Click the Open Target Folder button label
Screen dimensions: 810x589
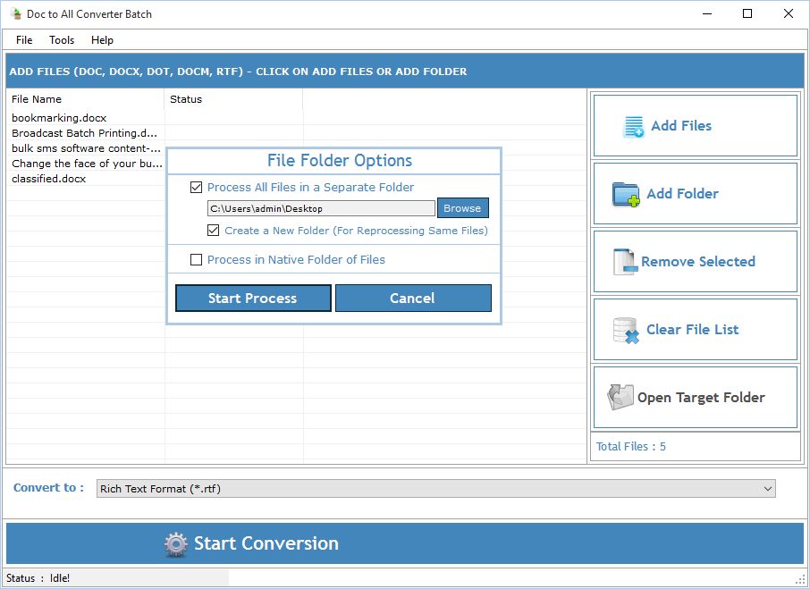pos(701,398)
